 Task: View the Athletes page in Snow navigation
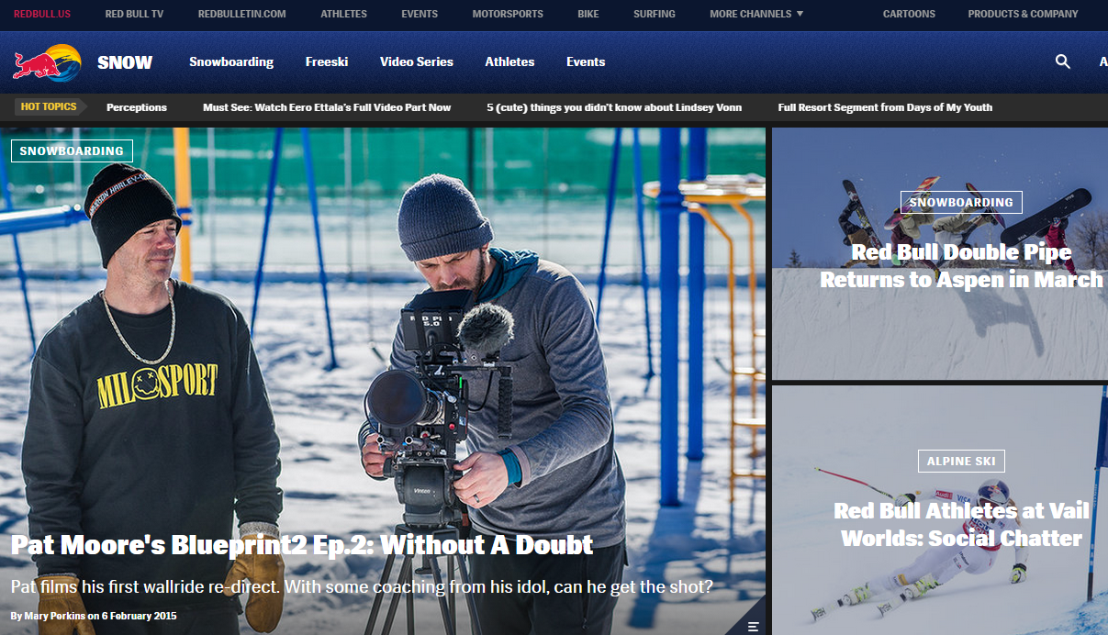coord(509,61)
